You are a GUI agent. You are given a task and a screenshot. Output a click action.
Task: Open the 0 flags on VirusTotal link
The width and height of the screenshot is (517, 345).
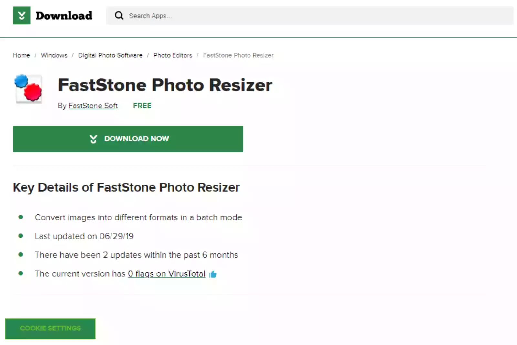click(166, 274)
